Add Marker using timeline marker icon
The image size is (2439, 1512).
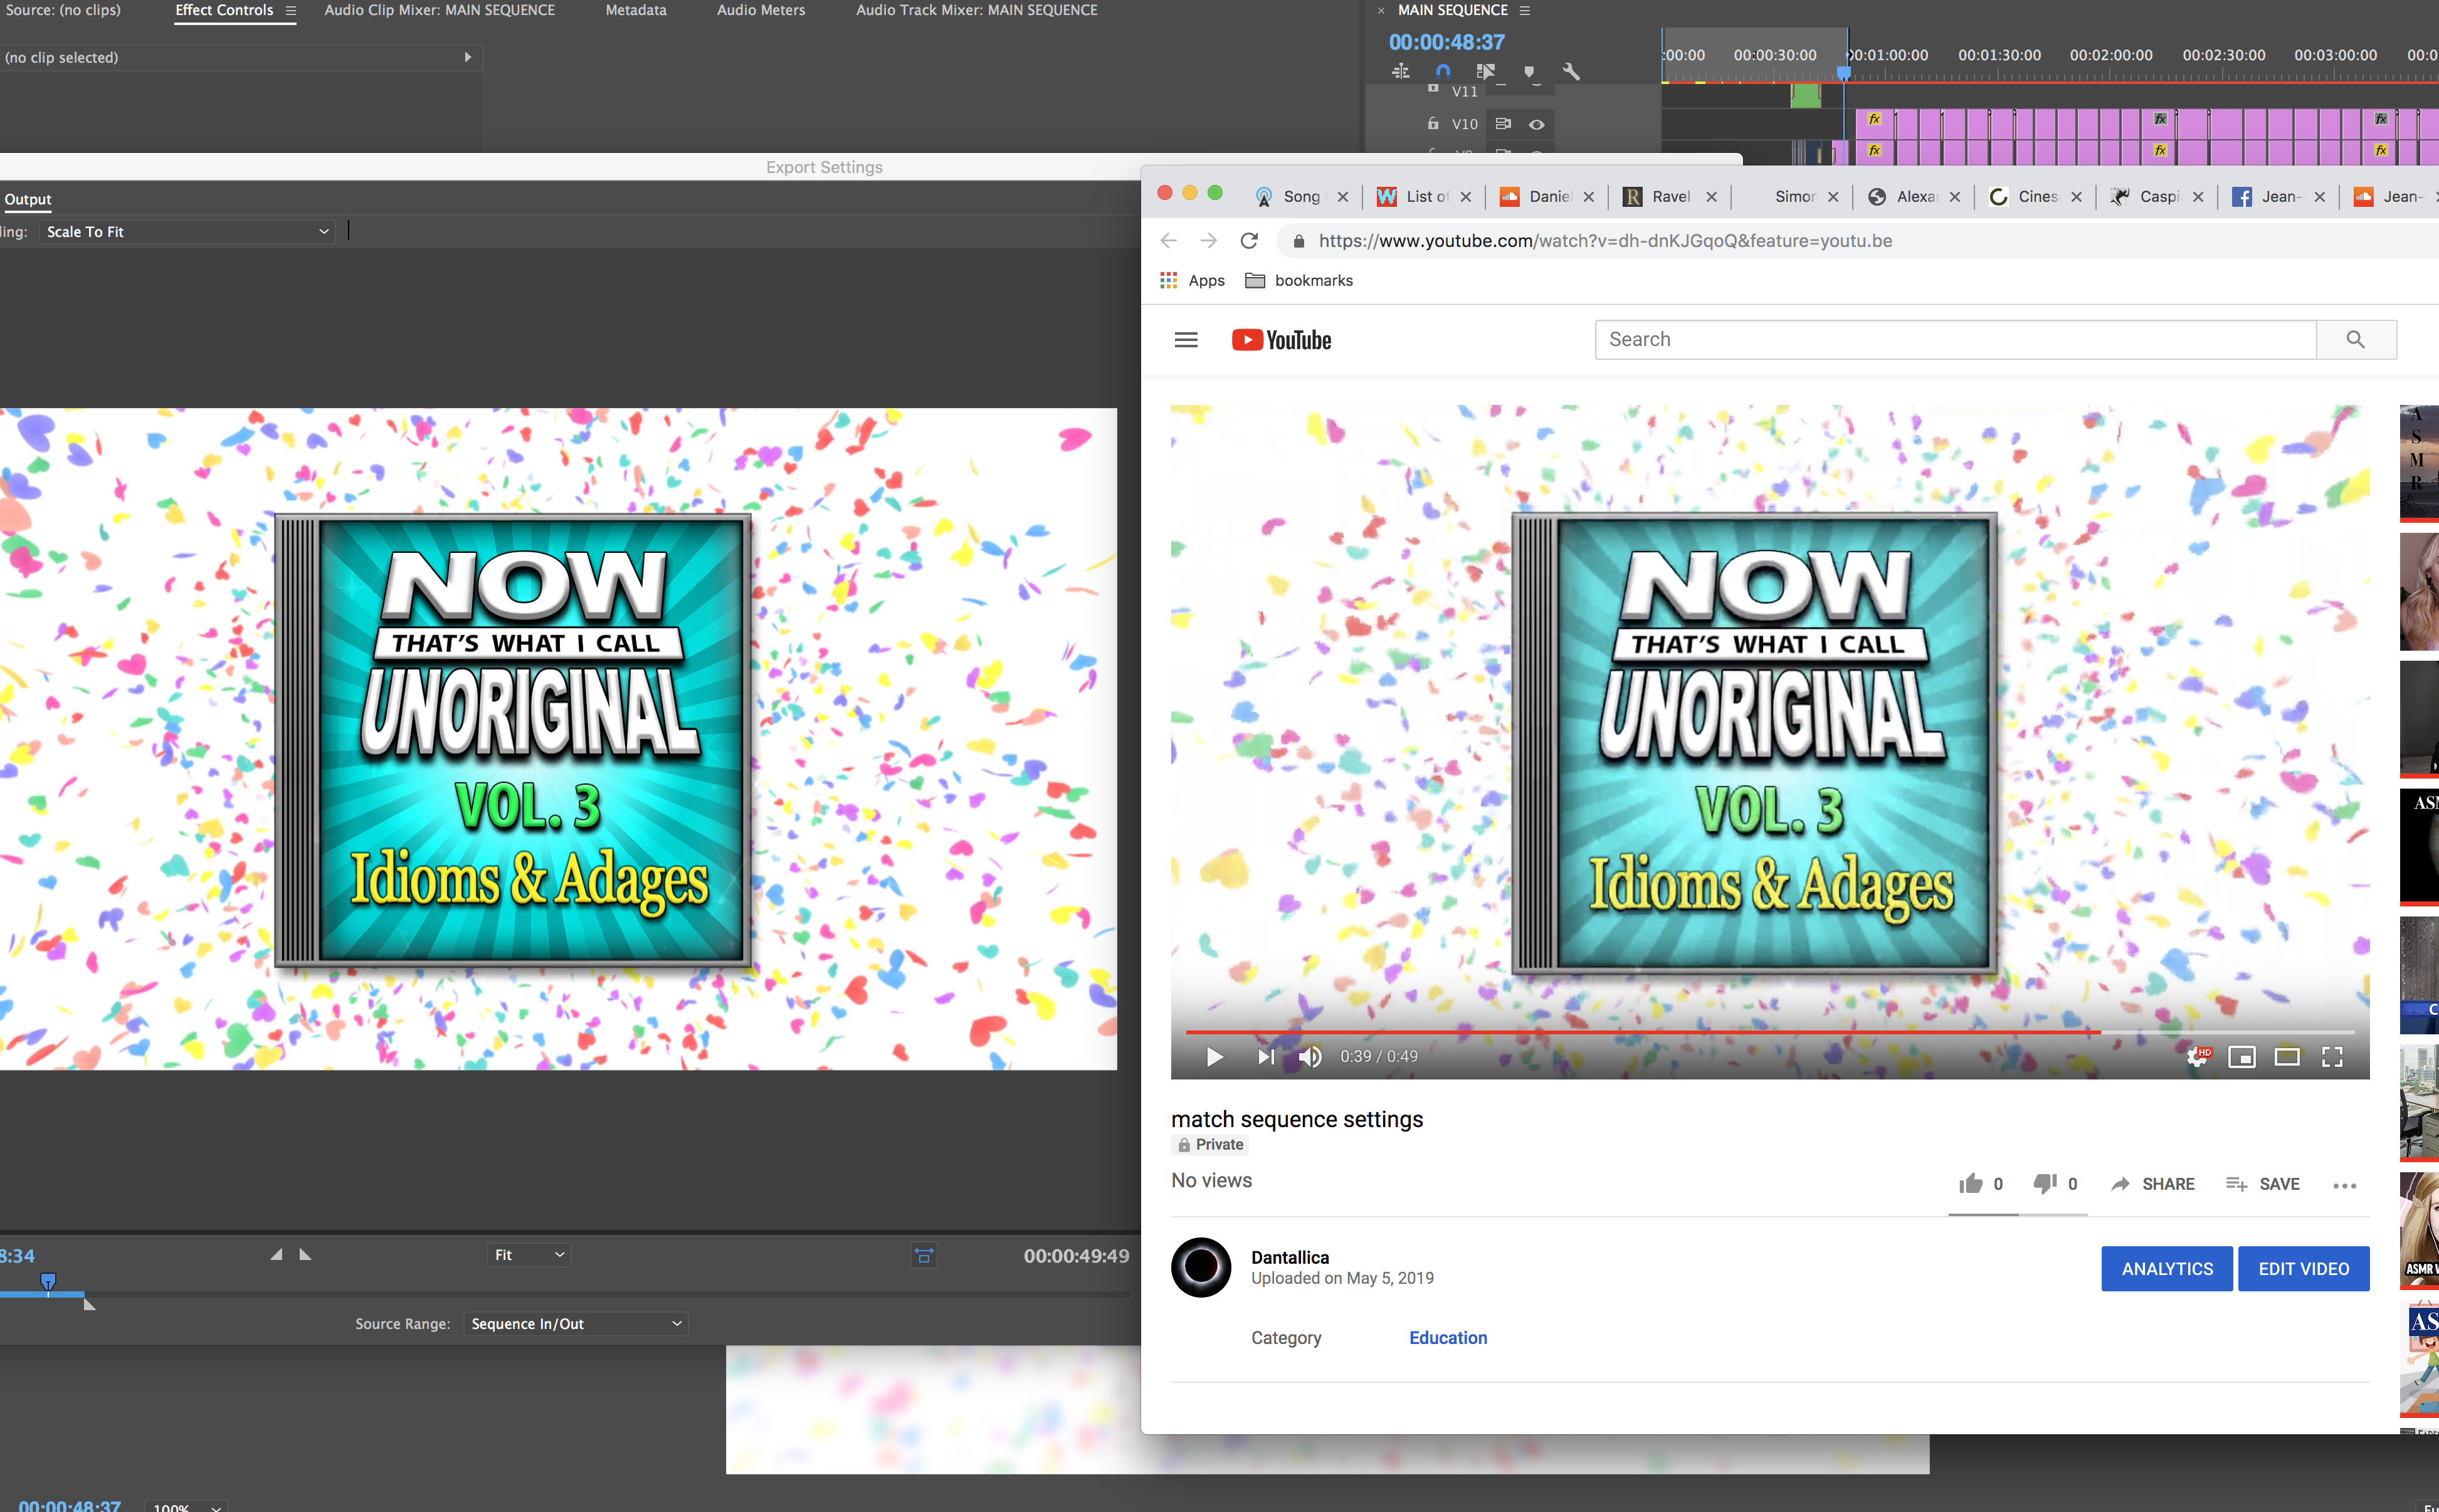[x=1528, y=71]
